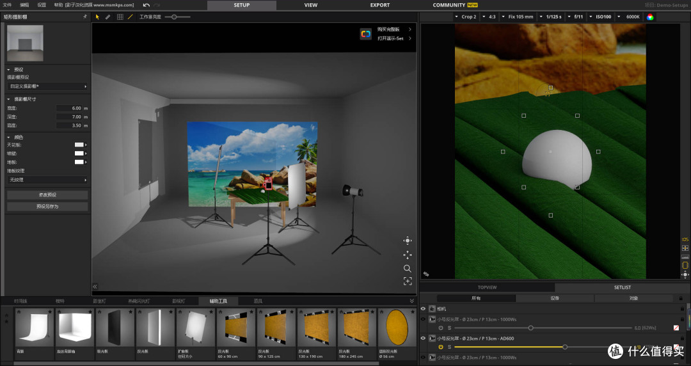
Task: Toggle the grid overlay icon
Action: point(120,17)
